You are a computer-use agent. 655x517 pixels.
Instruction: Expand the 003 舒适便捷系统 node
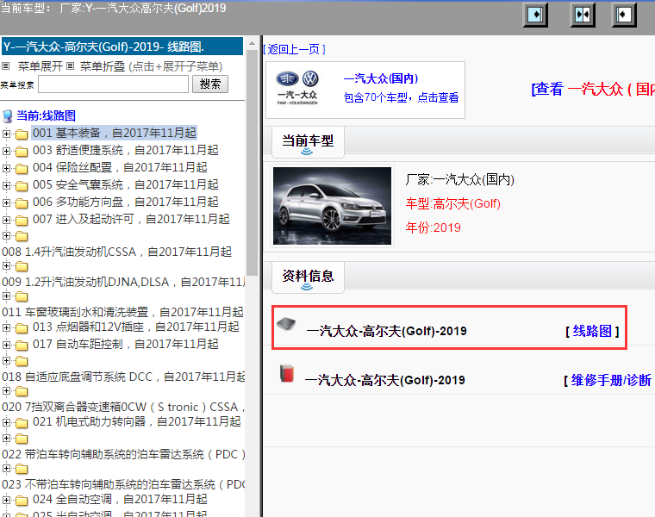(6, 151)
